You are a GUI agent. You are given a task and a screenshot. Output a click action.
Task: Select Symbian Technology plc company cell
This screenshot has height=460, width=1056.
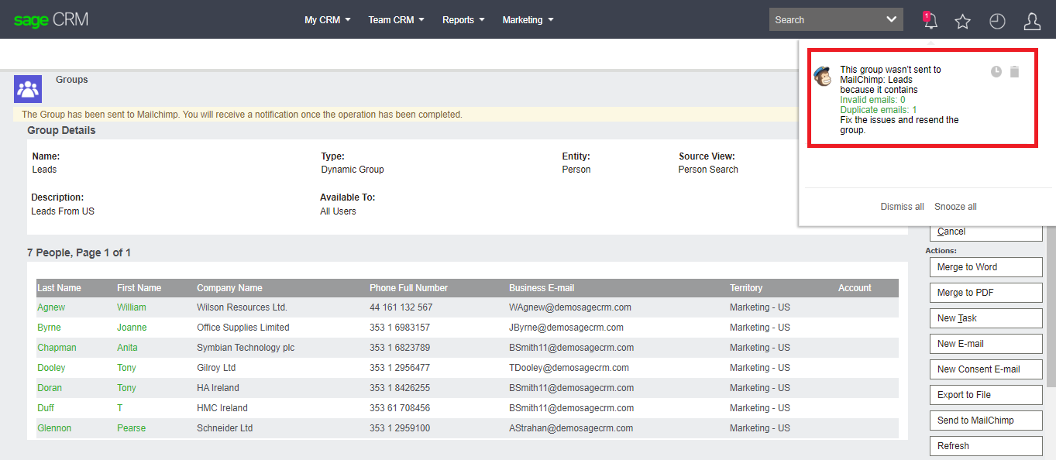246,348
